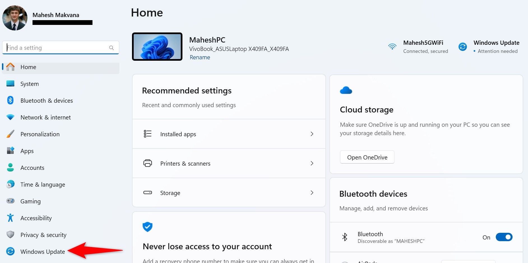Expand Printers & scanners chevron arrow

point(312,163)
